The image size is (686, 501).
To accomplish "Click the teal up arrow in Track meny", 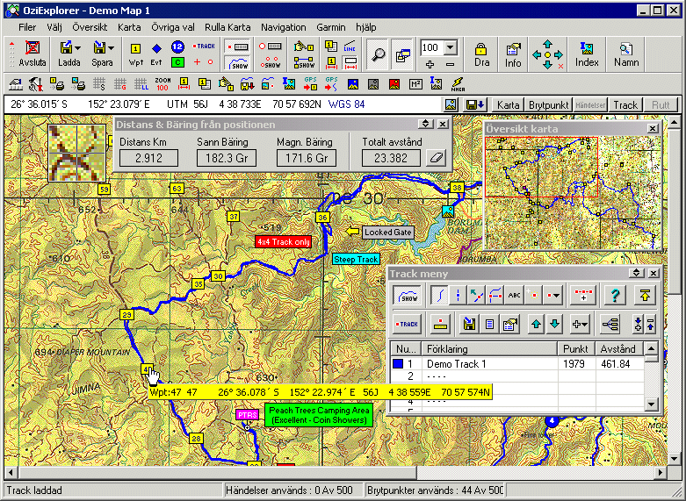I will pos(536,324).
